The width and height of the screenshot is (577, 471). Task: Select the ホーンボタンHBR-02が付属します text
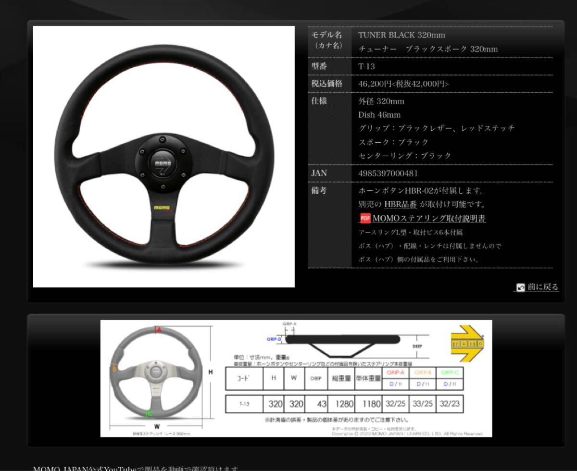[421, 191]
